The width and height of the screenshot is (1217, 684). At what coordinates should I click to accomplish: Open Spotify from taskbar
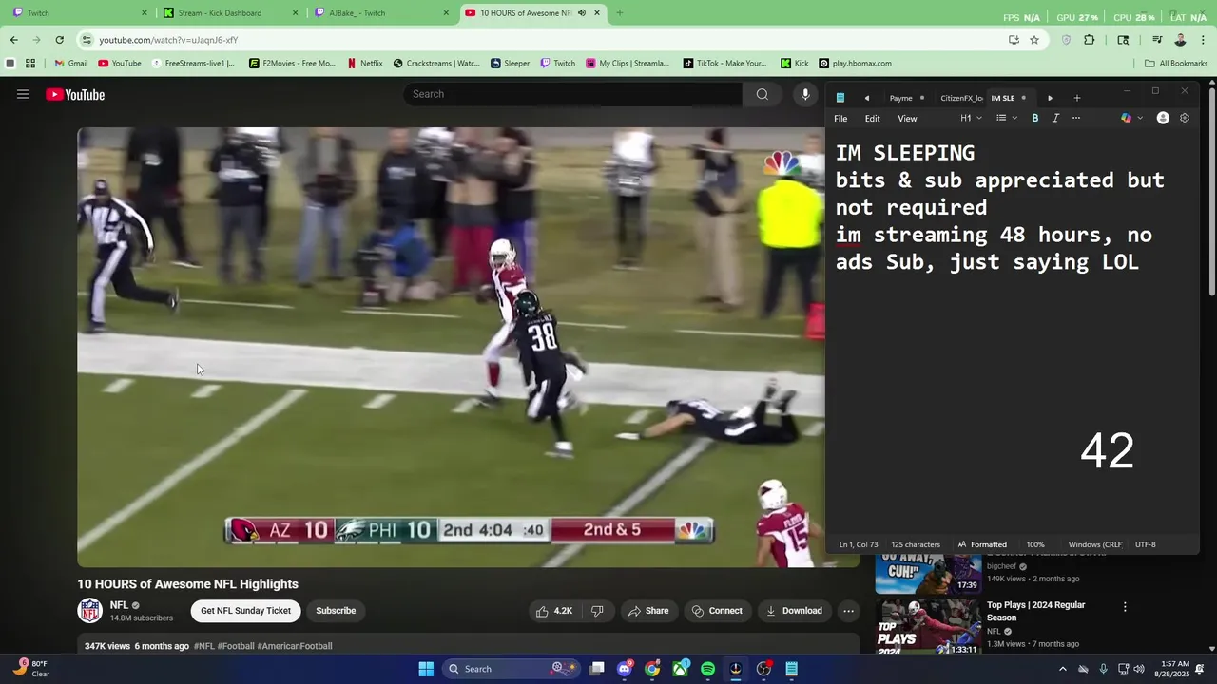pos(707,669)
